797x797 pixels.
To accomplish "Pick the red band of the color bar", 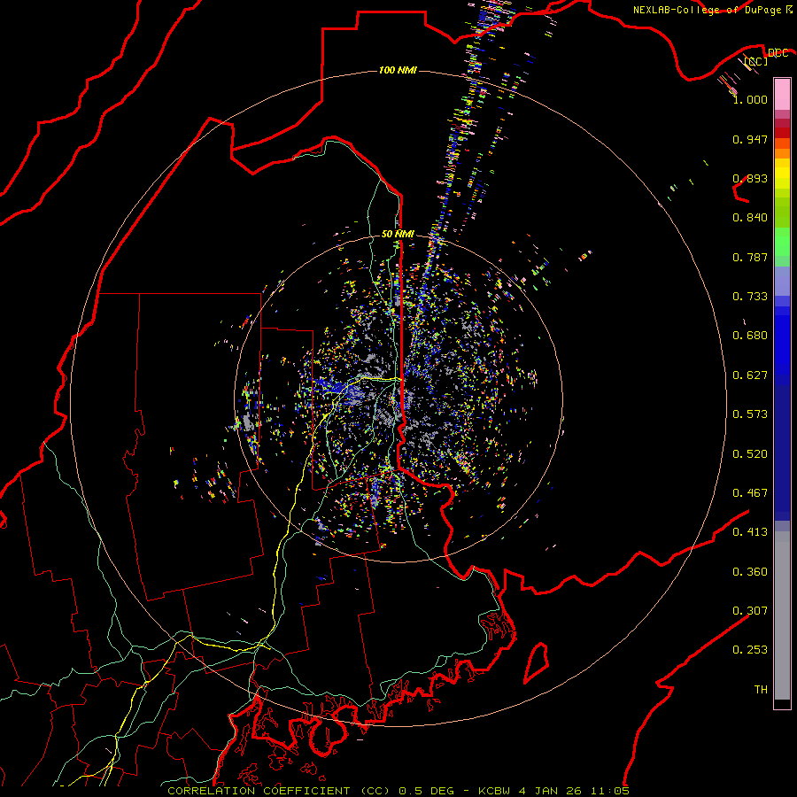I will coord(782,133).
